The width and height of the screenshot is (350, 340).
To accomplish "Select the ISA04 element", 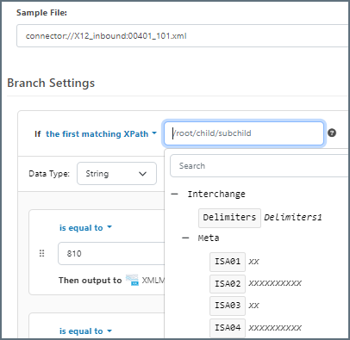I will 228,328.
